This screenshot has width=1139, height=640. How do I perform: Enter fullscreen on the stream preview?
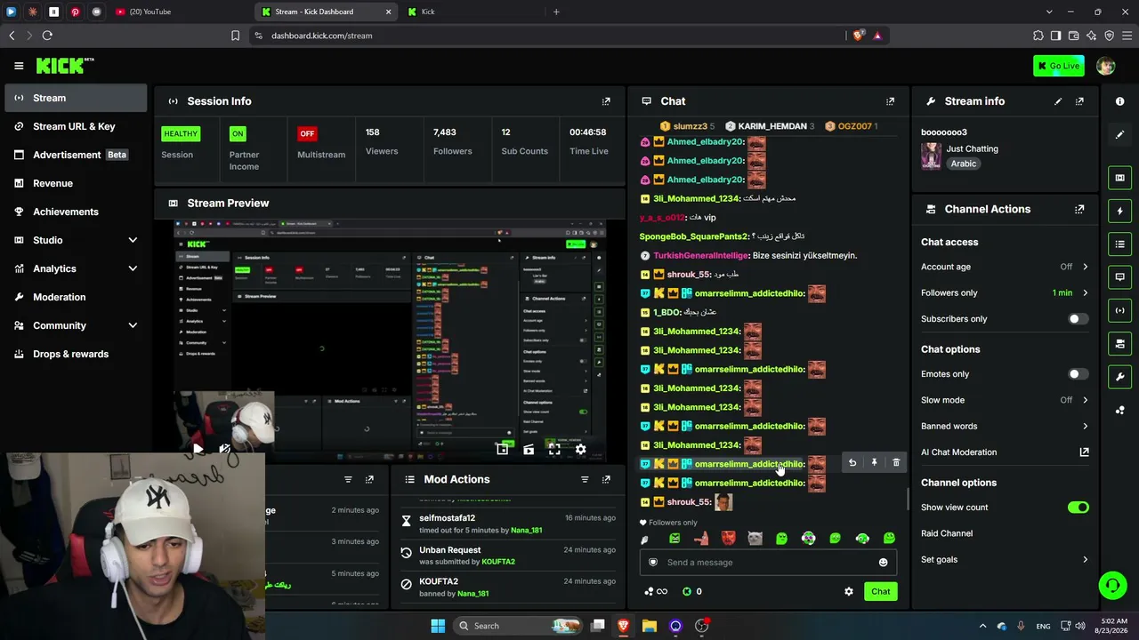pyautogui.click(x=554, y=450)
